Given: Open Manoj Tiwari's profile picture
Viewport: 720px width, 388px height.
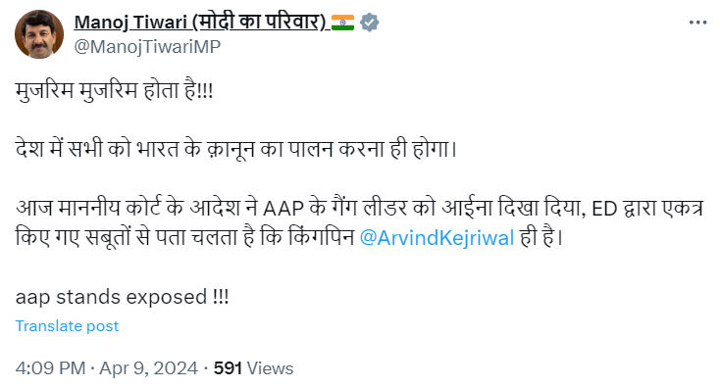Looking at the screenshot, I should pos(39,34).
